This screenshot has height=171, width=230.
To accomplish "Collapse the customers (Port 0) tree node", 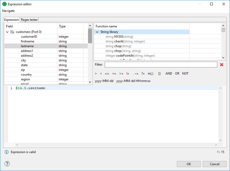I will point(7,32).
